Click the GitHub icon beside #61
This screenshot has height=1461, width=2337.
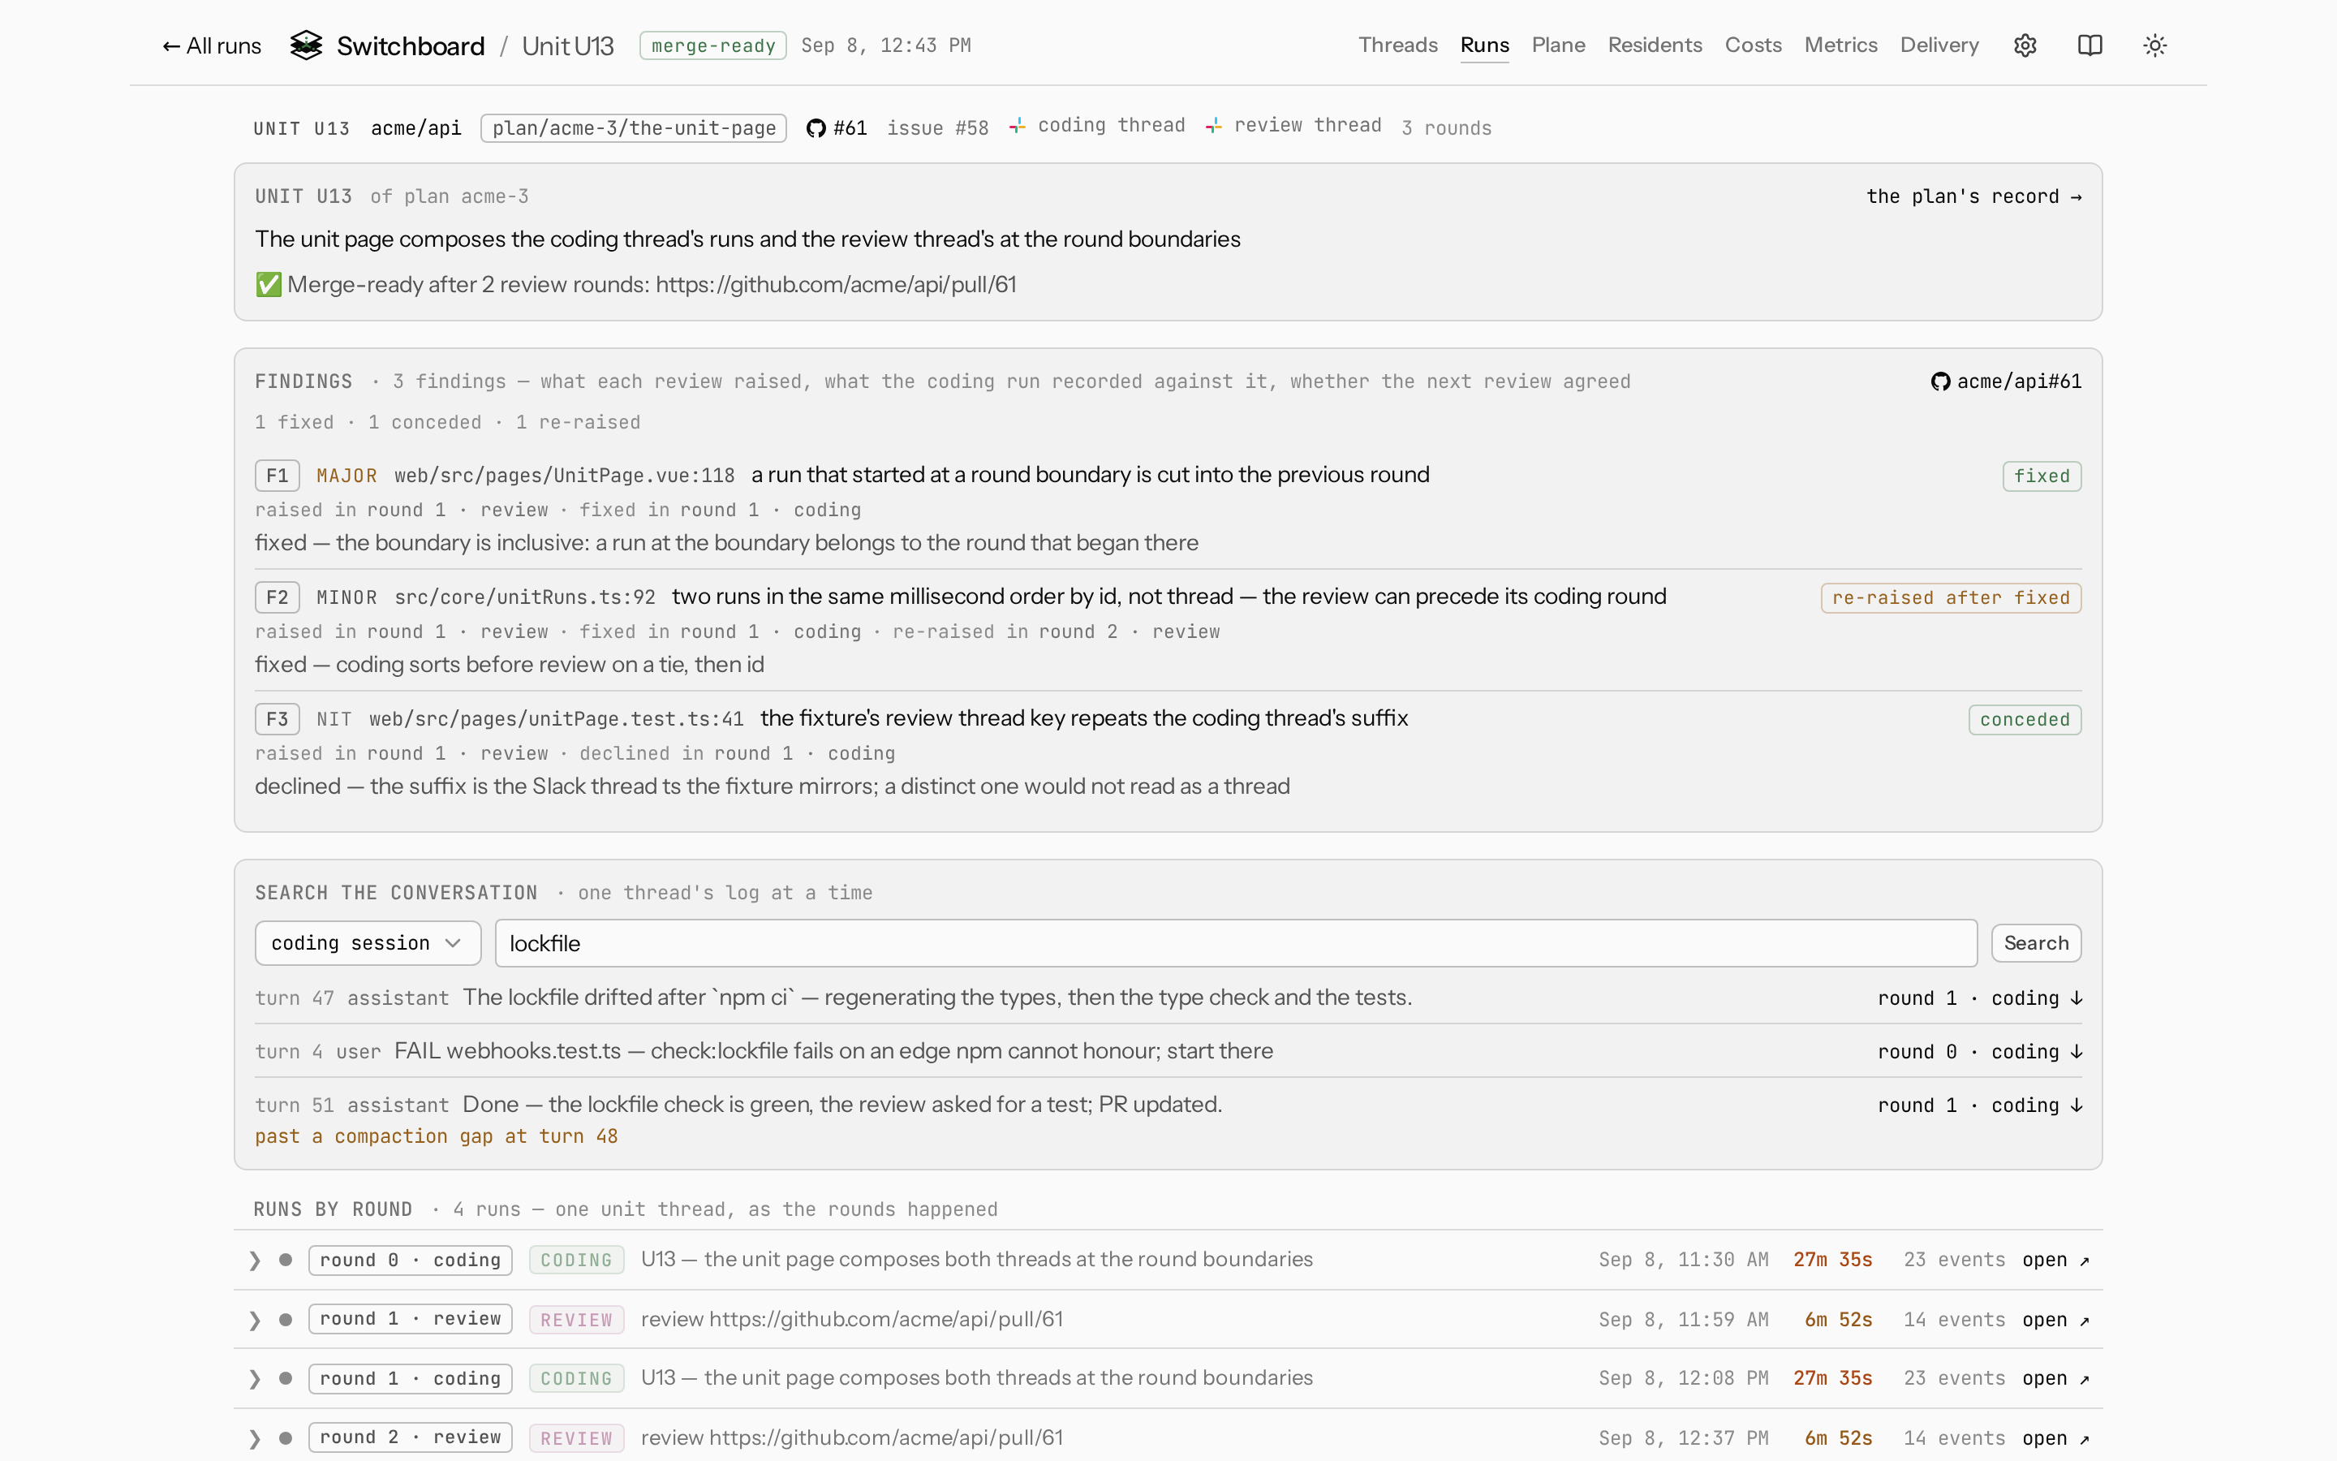(x=816, y=128)
